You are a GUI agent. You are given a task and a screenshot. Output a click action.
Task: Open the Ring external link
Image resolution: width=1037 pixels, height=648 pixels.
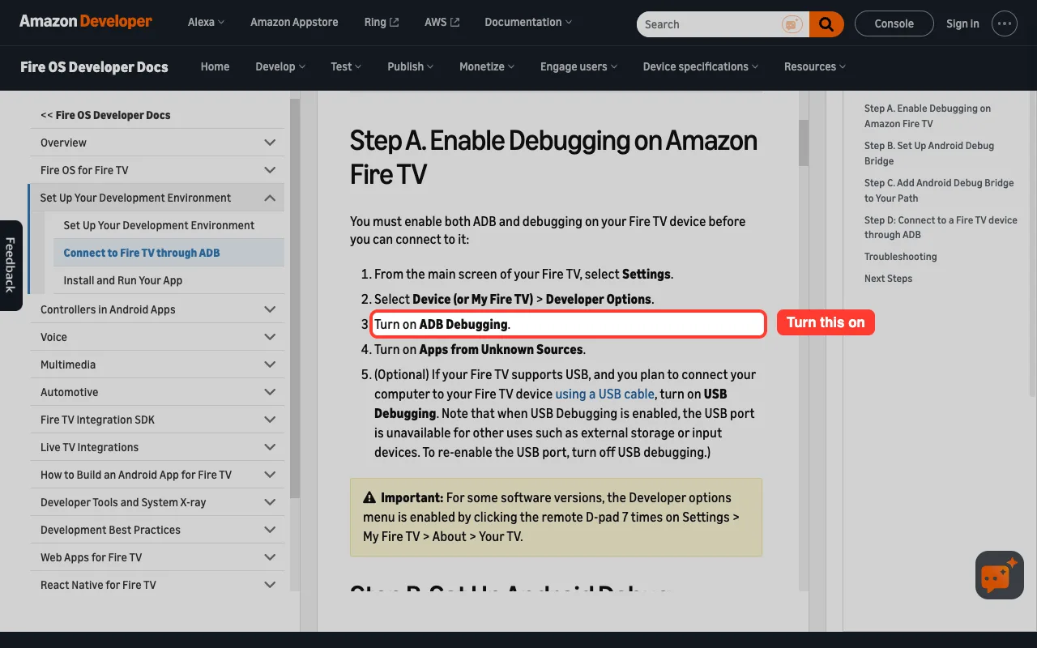click(382, 22)
